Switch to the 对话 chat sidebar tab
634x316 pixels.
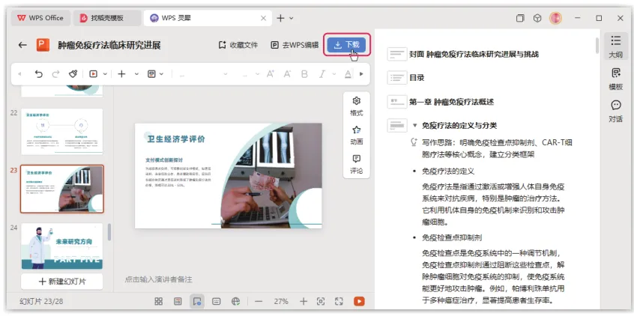click(x=615, y=112)
